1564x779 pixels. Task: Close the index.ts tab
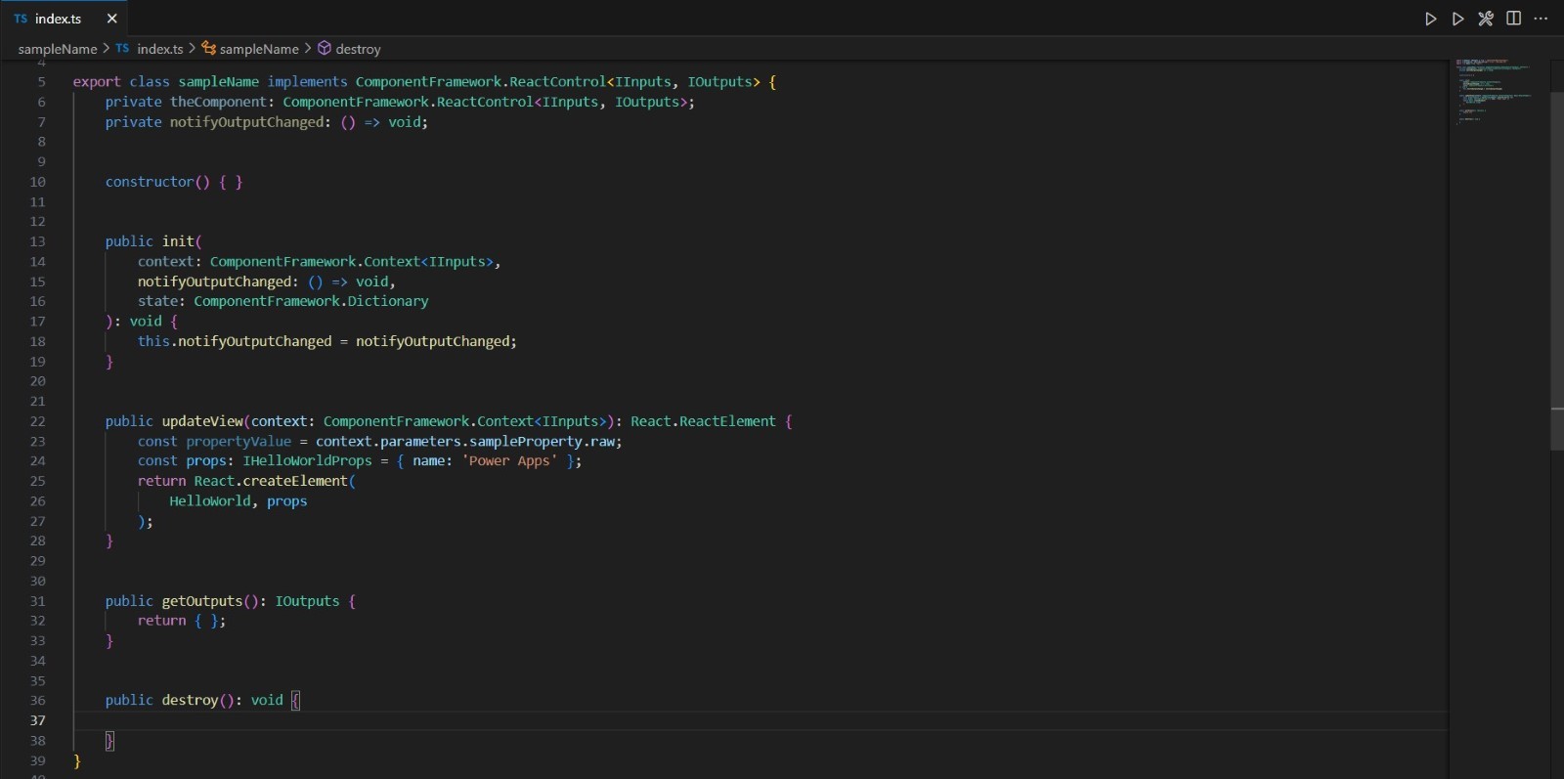click(x=111, y=19)
